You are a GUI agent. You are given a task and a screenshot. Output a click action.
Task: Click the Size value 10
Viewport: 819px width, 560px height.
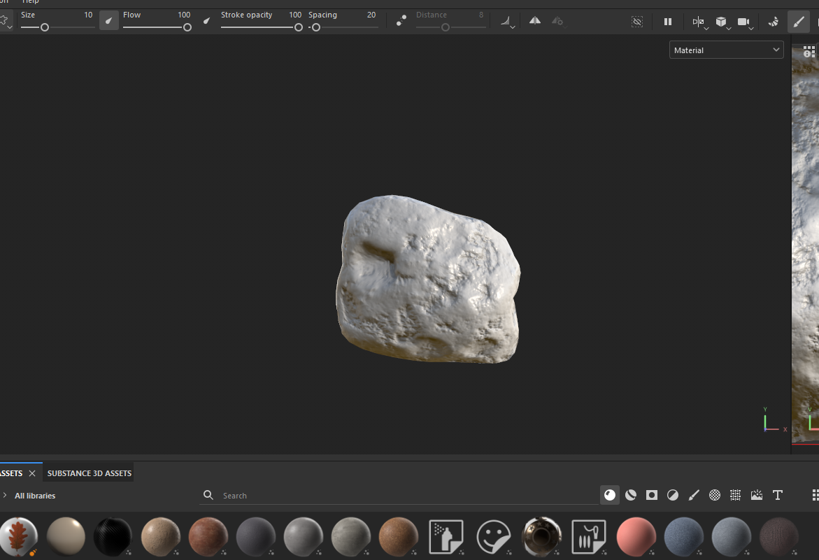pyautogui.click(x=88, y=15)
